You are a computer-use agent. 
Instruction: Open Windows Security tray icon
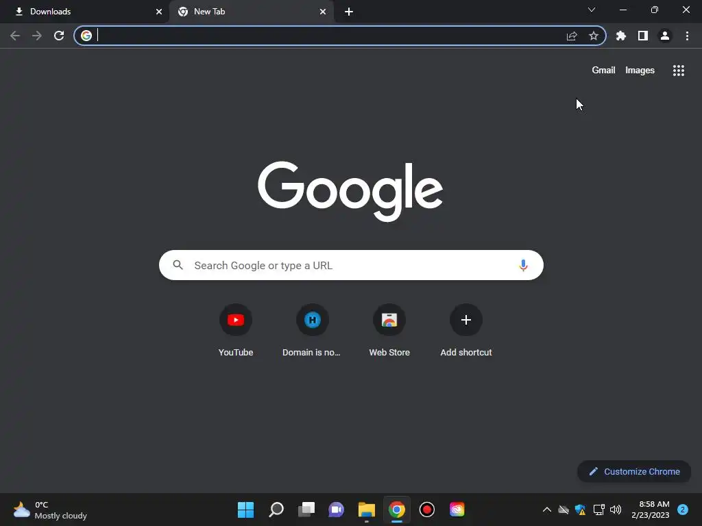pyautogui.click(x=580, y=510)
